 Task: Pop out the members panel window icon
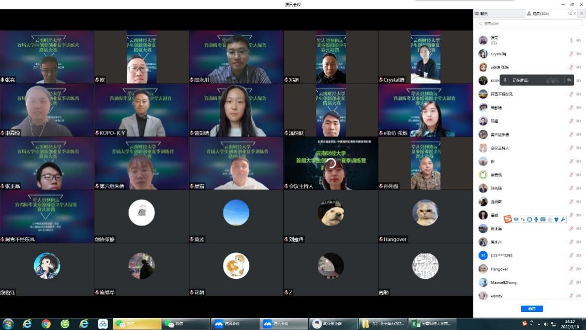click(570, 13)
